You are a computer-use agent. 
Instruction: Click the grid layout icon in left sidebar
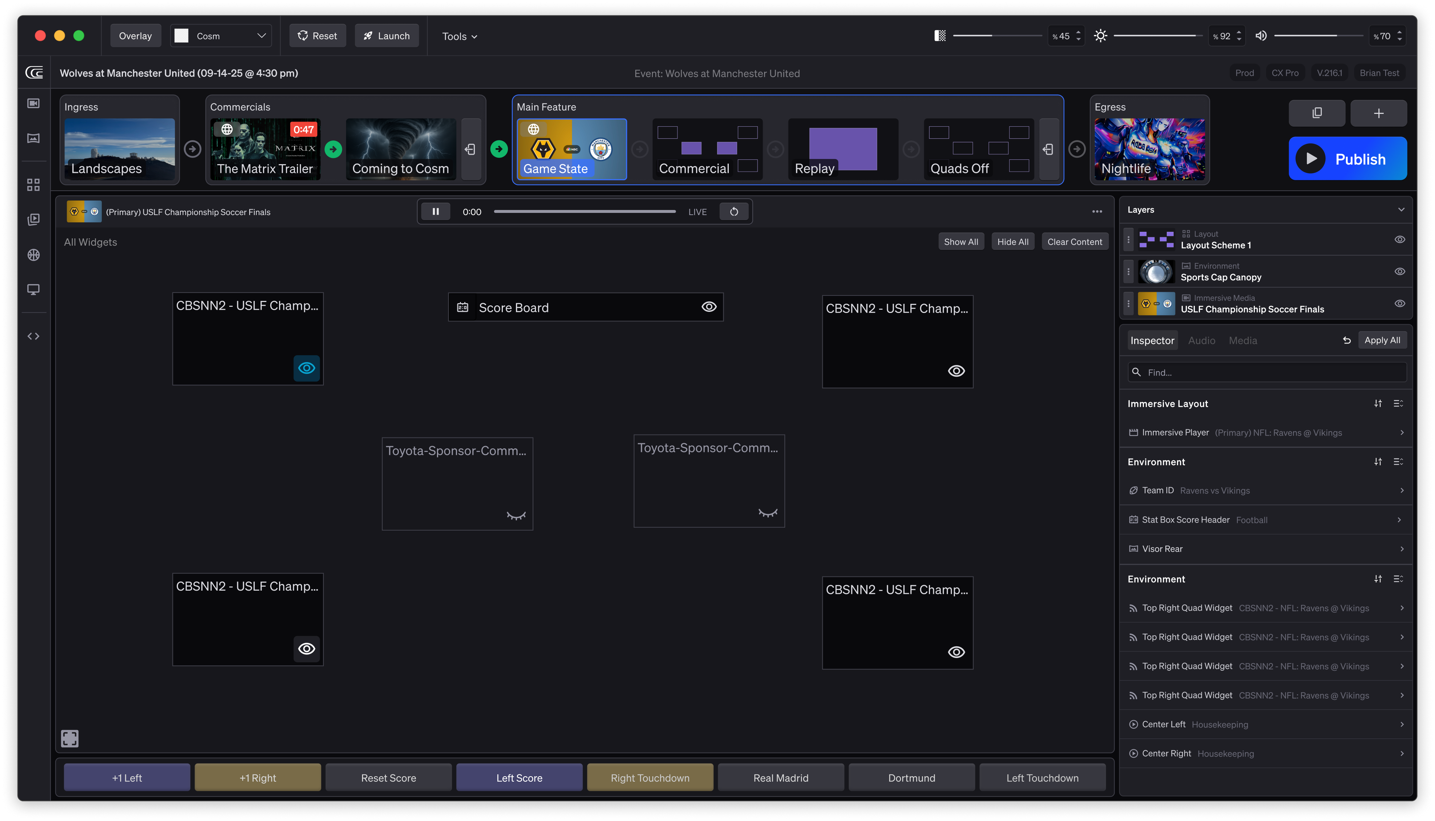tap(33, 185)
